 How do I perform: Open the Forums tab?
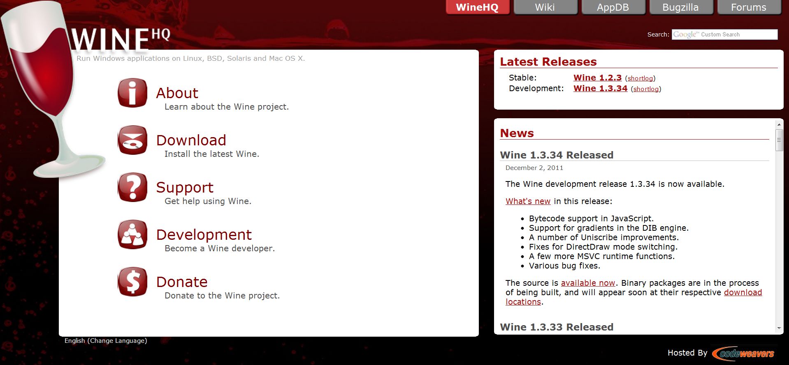tap(749, 7)
